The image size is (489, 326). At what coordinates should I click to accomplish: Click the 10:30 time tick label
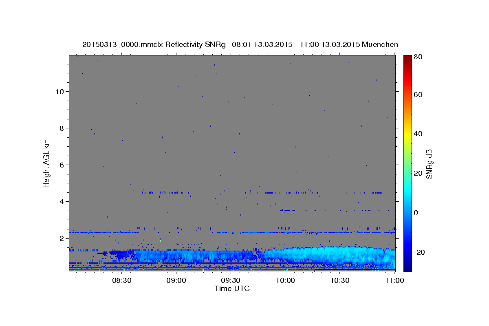coord(340,280)
